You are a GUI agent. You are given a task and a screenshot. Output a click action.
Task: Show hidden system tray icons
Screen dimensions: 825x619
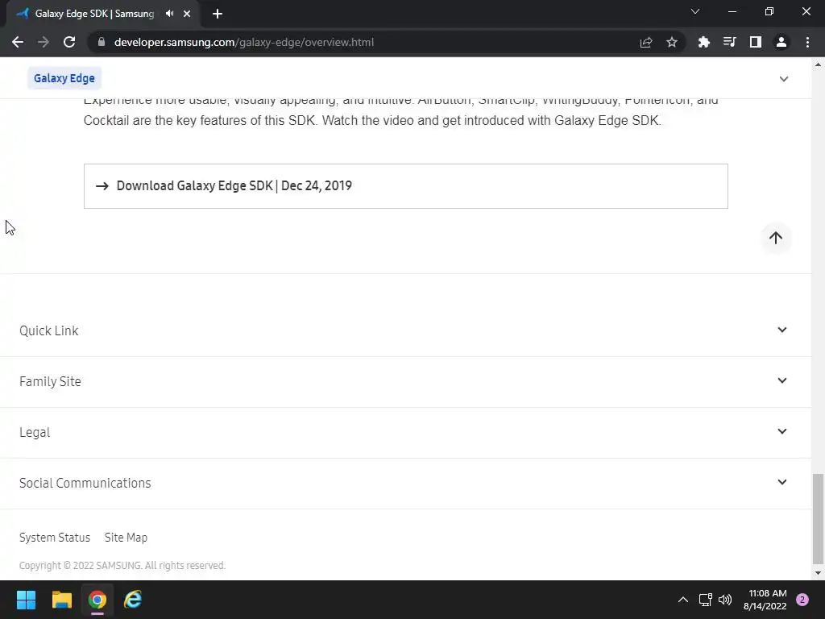click(683, 600)
